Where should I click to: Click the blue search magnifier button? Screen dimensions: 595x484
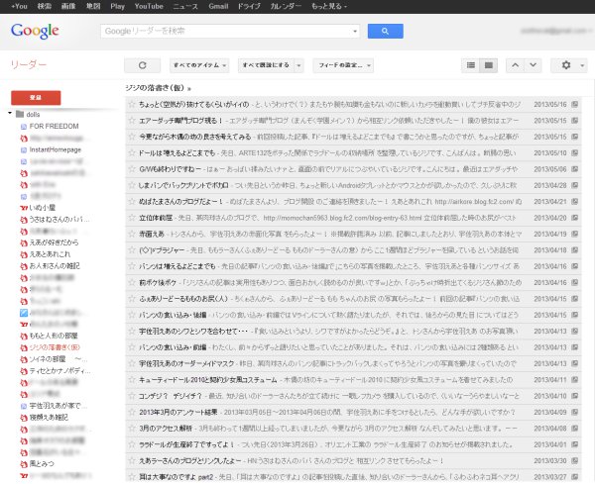click(x=385, y=31)
